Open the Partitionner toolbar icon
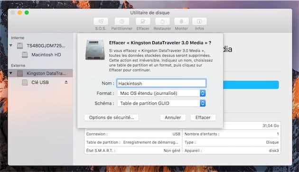The image size is (299, 172). (x=122, y=21)
